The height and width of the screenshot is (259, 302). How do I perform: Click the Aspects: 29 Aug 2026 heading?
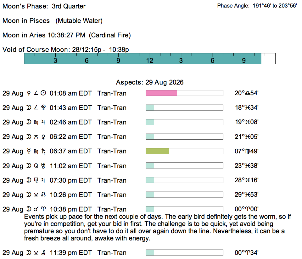tap(150, 82)
